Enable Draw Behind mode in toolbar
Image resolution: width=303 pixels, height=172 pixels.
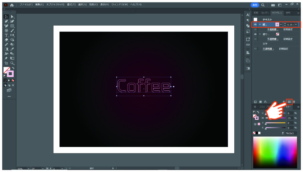[9, 85]
